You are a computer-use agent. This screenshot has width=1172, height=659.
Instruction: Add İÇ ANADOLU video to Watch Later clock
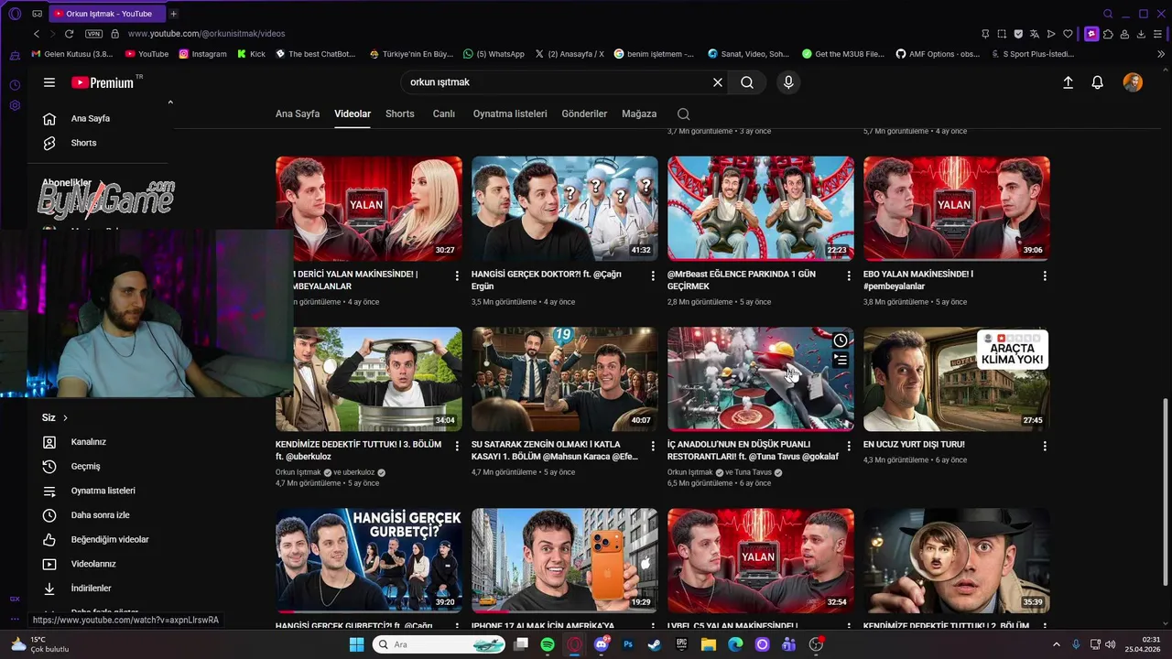click(x=841, y=340)
